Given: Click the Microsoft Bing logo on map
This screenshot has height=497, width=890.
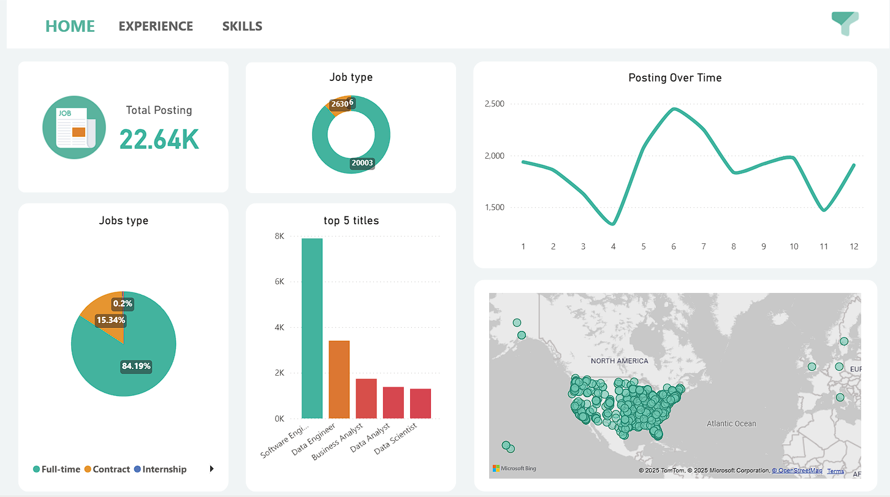Looking at the screenshot, I should pos(514,469).
